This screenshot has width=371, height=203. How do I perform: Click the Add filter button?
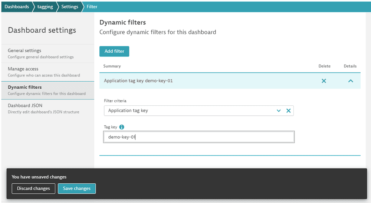tap(114, 51)
